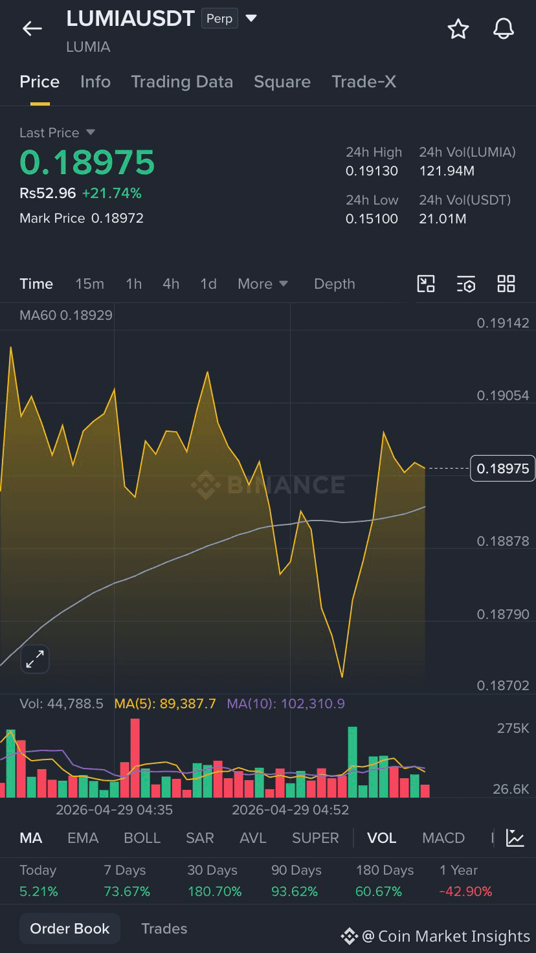Open the Trade-X tab
The height and width of the screenshot is (953, 536).
[x=364, y=82]
